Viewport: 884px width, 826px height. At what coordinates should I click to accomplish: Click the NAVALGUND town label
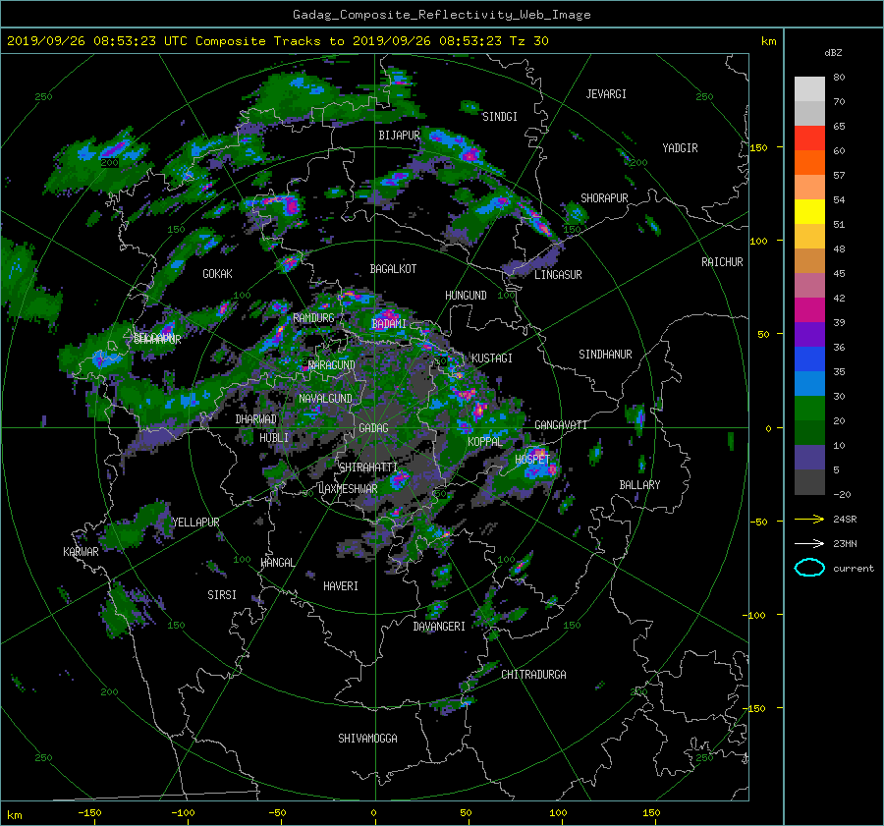[325, 399]
